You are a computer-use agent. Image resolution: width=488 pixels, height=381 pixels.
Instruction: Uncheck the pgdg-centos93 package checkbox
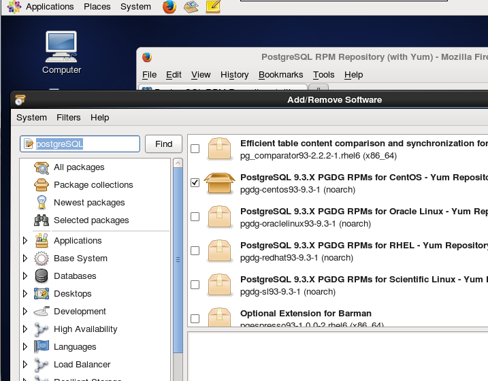tap(195, 182)
